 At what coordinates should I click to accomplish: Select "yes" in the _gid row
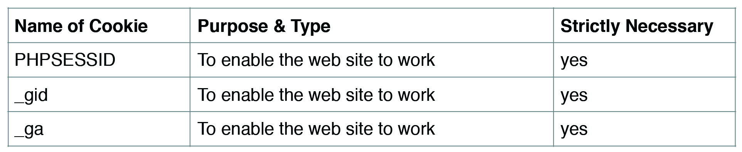coord(574,96)
